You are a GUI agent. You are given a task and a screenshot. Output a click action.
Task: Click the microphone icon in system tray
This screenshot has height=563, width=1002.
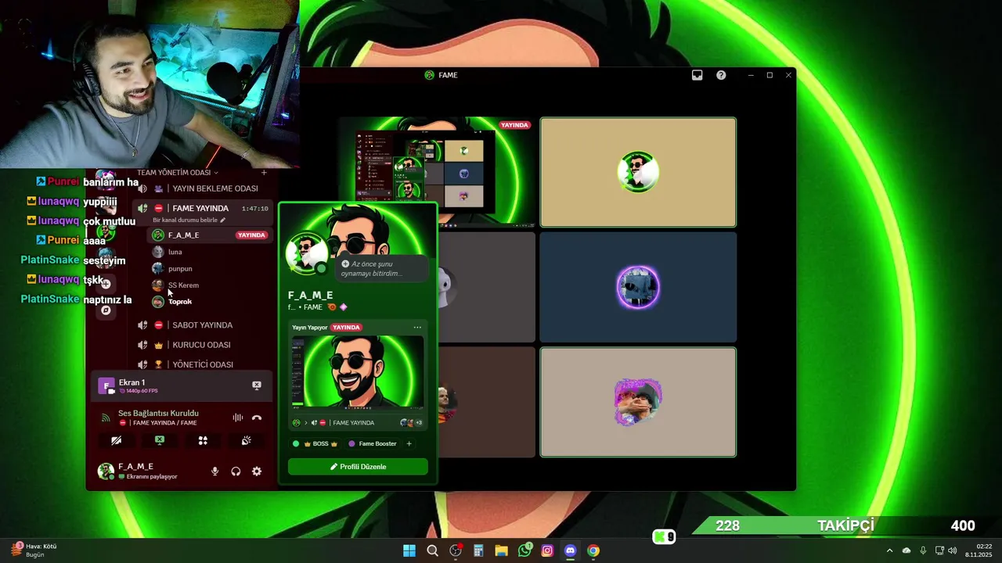coord(923,550)
